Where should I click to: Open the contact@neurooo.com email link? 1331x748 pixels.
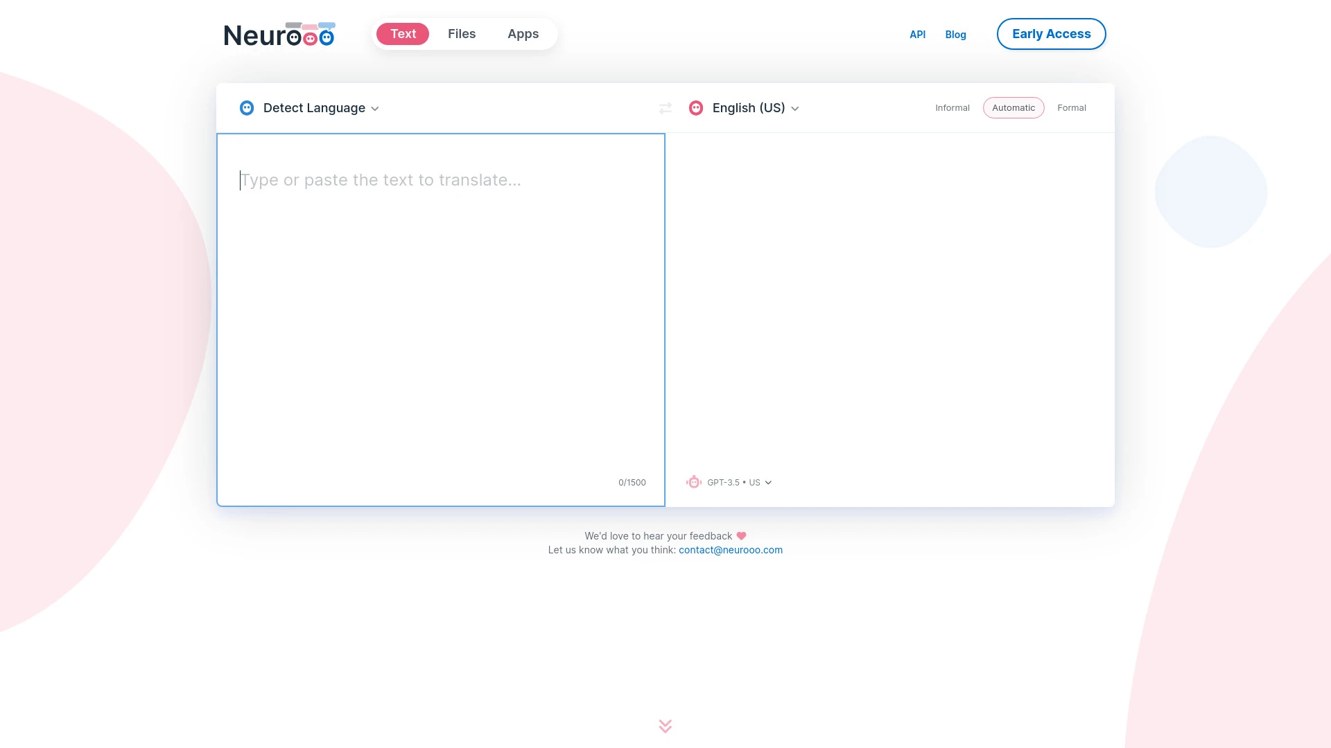731,549
